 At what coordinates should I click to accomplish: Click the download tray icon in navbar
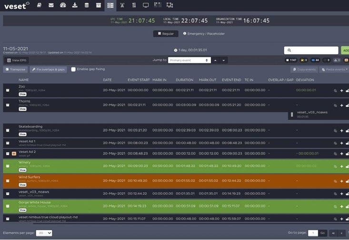coord(75,5)
